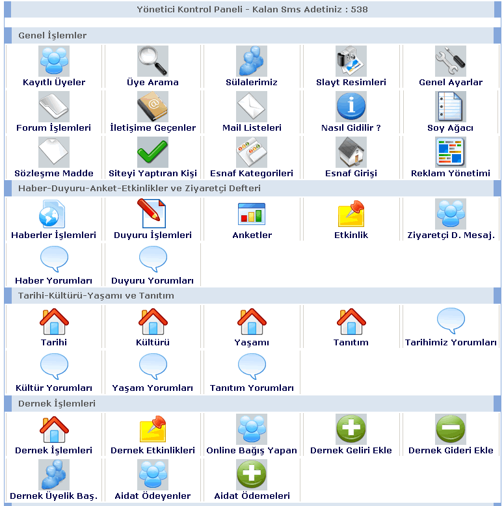The width and height of the screenshot is (504, 506).
Task: Open Haber Yorumları speech bubble icon
Action: coord(54,259)
